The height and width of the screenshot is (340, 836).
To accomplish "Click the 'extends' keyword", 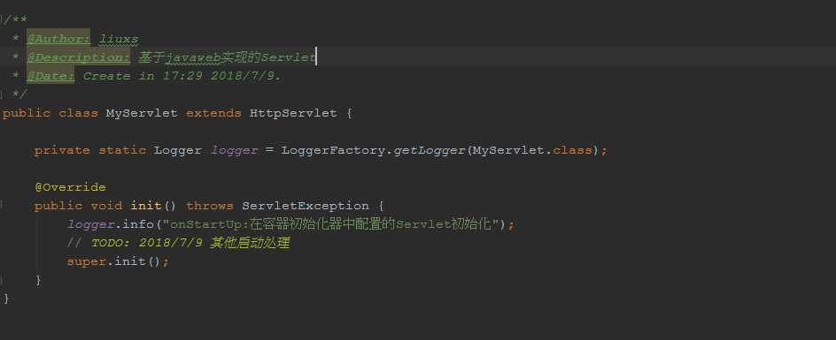I will (213, 113).
